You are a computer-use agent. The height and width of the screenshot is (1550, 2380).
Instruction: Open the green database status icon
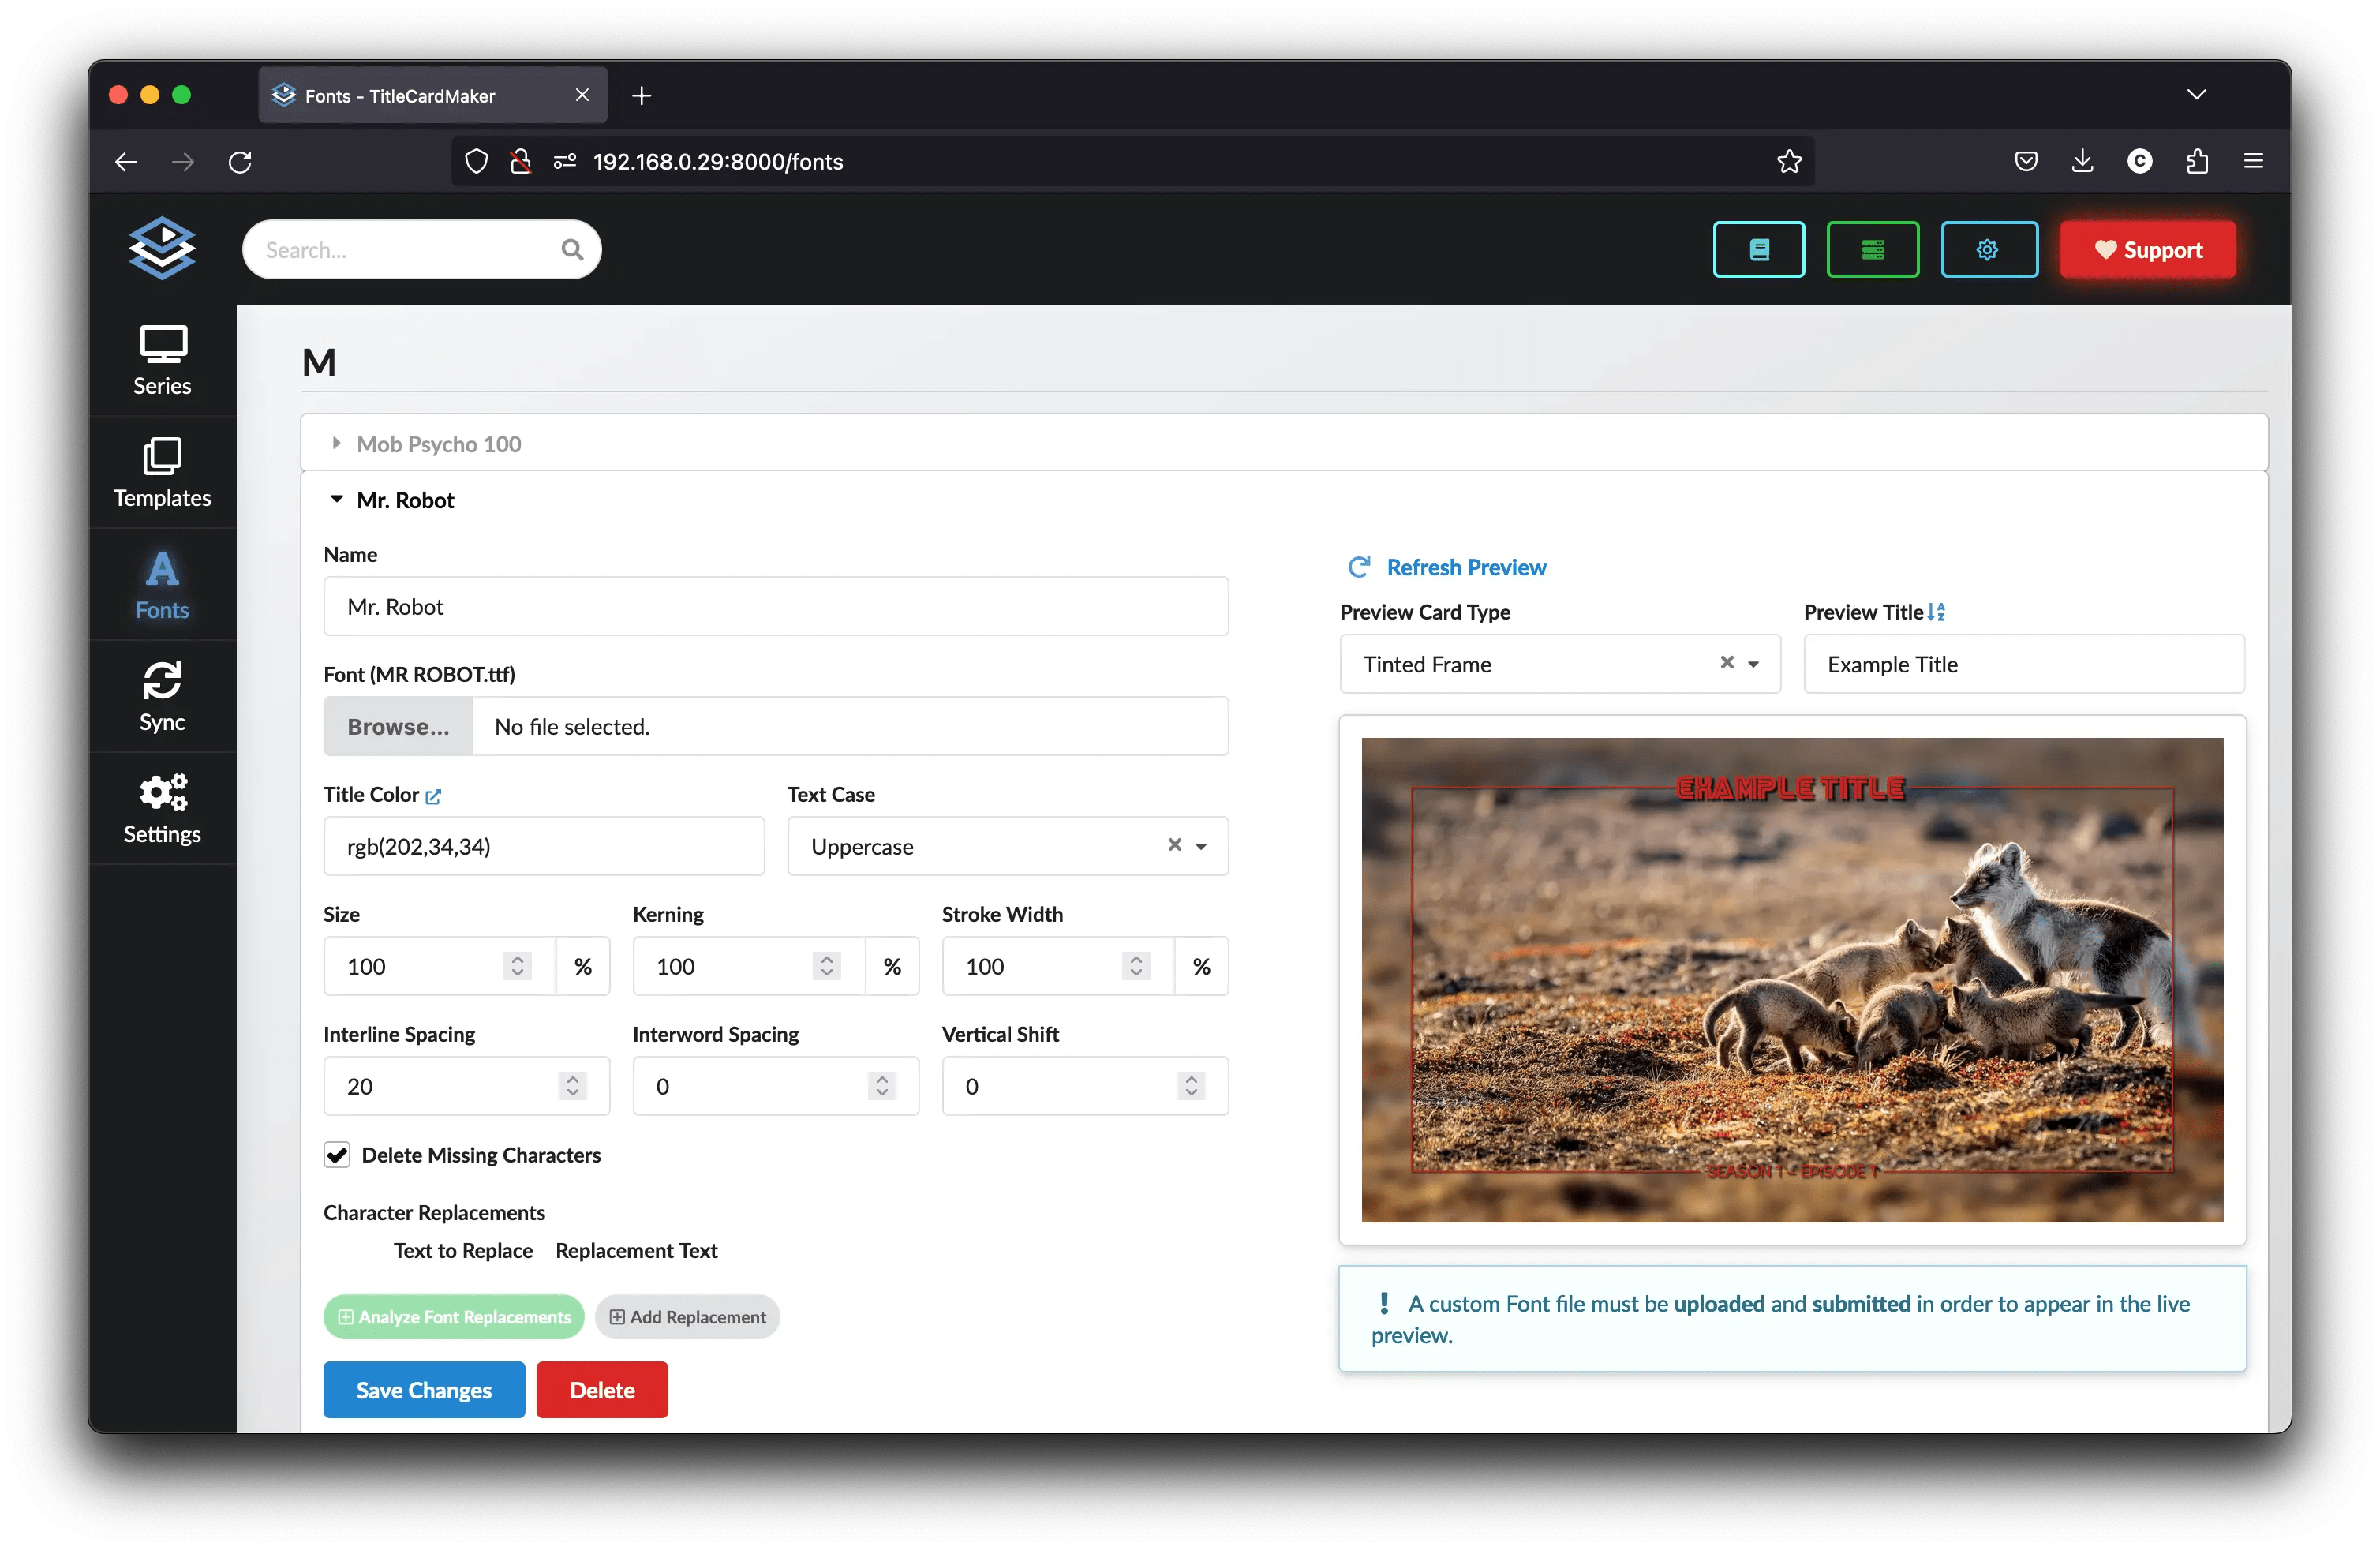pos(1872,249)
